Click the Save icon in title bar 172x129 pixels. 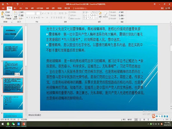(x=3, y=4)
